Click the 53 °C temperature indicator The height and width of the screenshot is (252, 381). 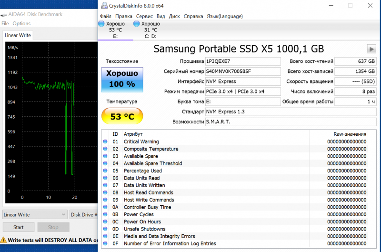click(122, 116)
